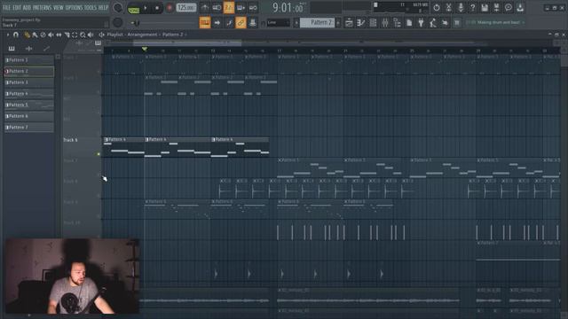The height and width of the screenshot is (319, 568).
Task: Click the red Record button
Action: [x=170, y=8]
